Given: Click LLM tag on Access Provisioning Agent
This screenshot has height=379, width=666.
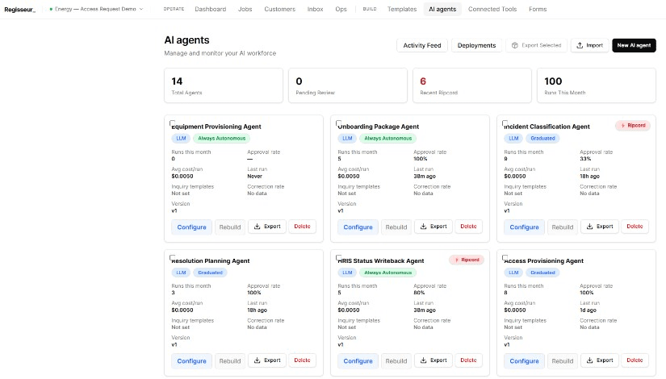Looking at the screenshot, I should coord(513,273).
